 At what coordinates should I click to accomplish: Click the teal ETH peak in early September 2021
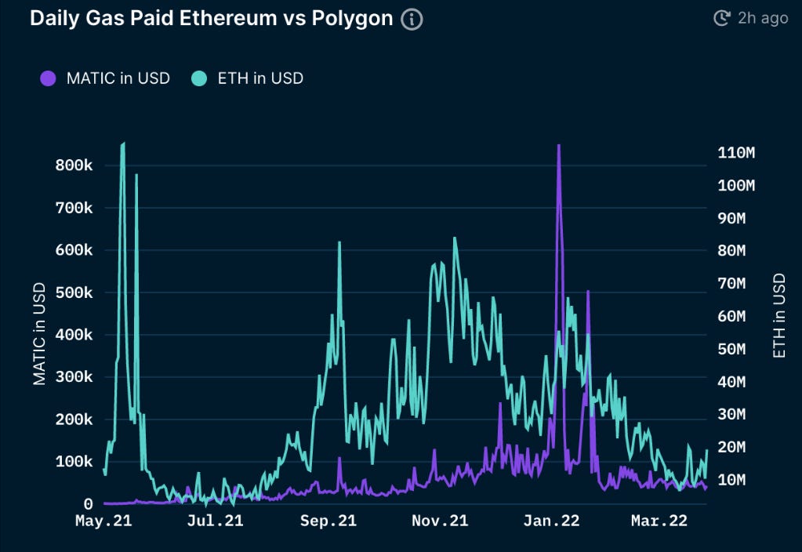(x=339, y=244)
